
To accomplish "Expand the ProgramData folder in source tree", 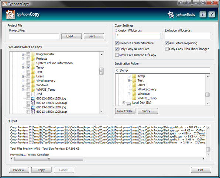I will pos(23,54).
